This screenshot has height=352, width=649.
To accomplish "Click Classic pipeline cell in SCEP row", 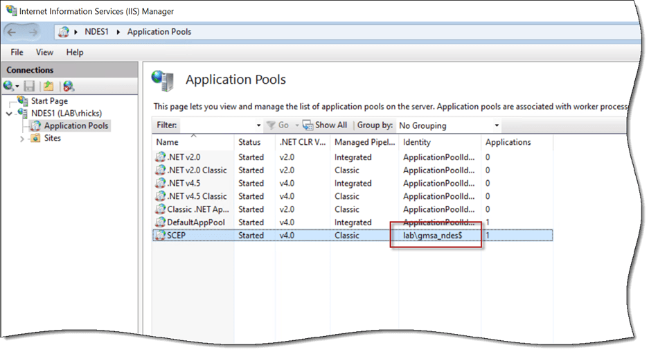I will point(347,235).
